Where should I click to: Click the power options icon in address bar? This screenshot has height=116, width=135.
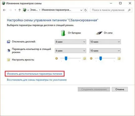25,10
